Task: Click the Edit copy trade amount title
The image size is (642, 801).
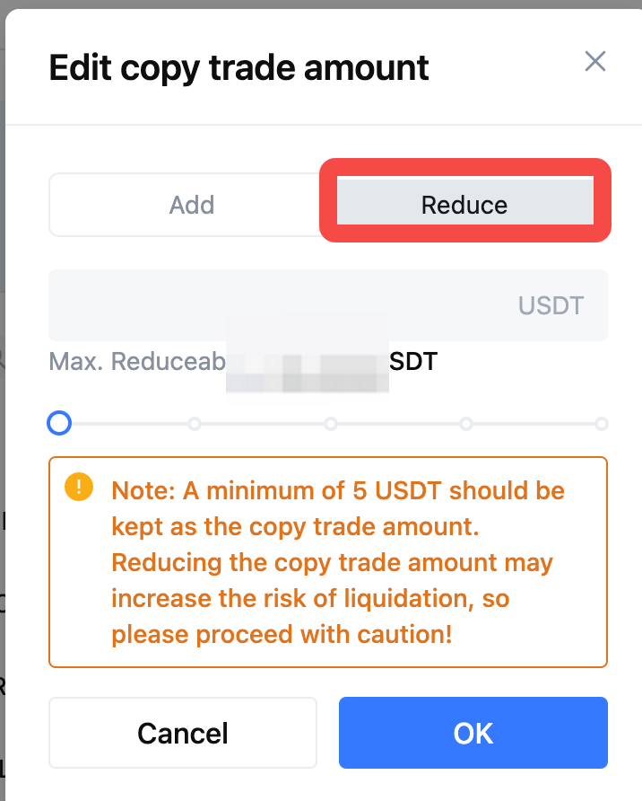Action: tap(239, 67)
